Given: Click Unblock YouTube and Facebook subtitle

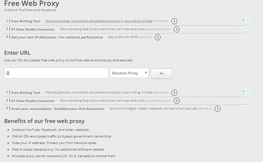Looking at the screenshot, I should click(x=30, y=10).
